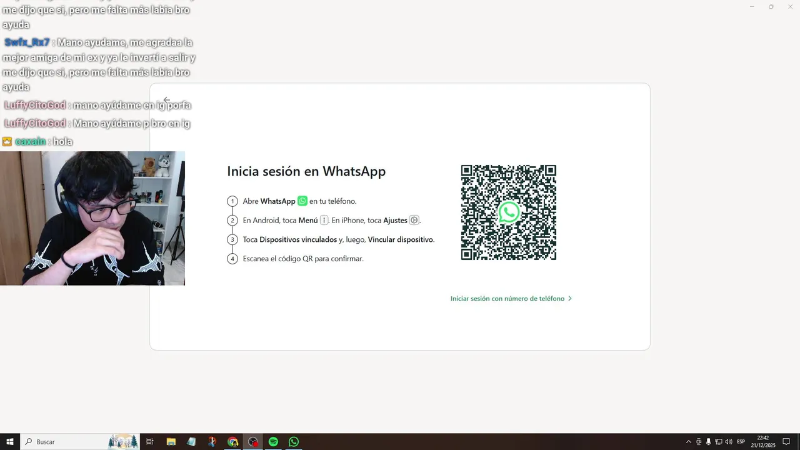Screen dimensions: 800x450
Task: Open the Windows notification center
Action: (x=786, y=442)
